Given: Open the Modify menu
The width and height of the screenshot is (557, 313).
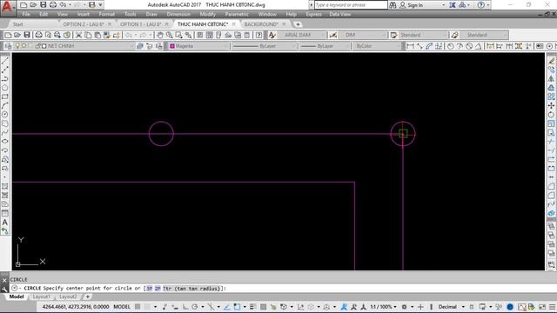Looking at the screenshot, I should (207, 15).
